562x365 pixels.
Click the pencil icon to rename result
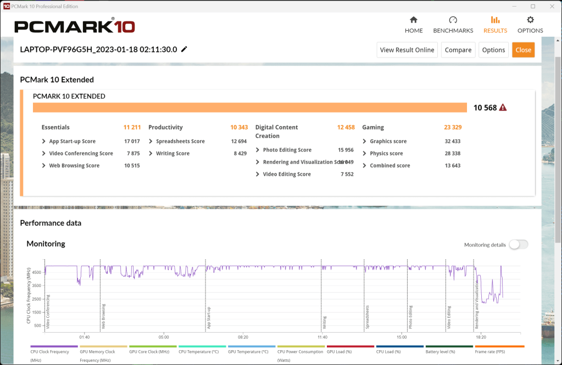pos(184,49)
